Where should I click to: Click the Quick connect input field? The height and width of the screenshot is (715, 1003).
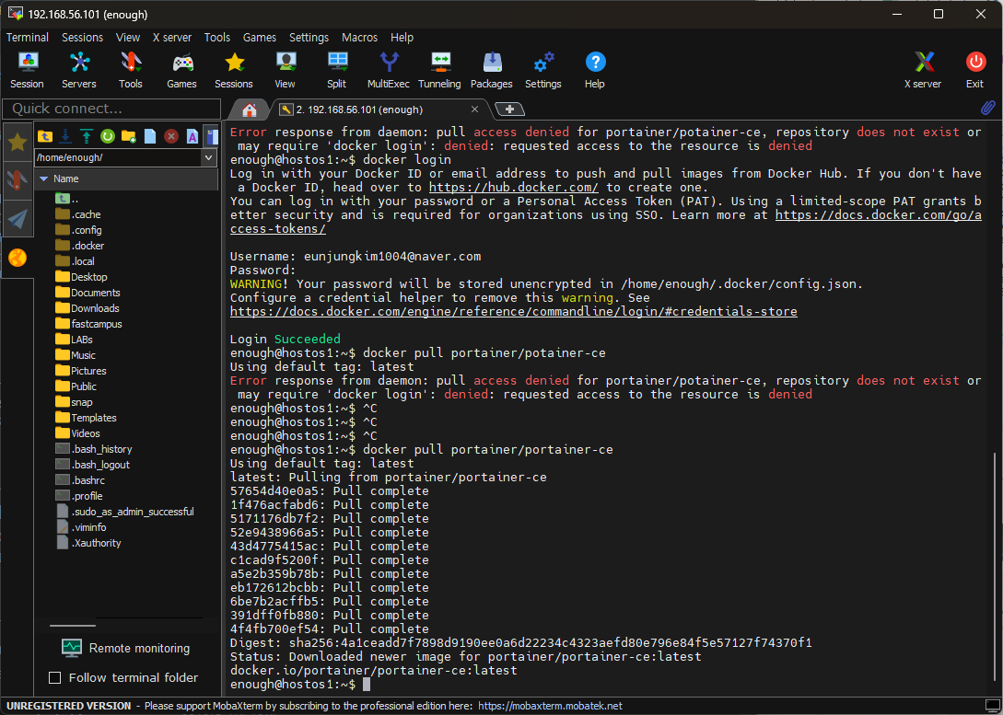click(112, 109)
